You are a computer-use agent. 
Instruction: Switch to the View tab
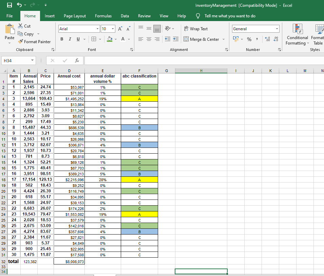pos(164,16)
